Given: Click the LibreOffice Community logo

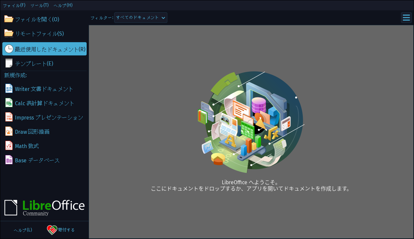Looking at the screenshot, I should (44, 208).
